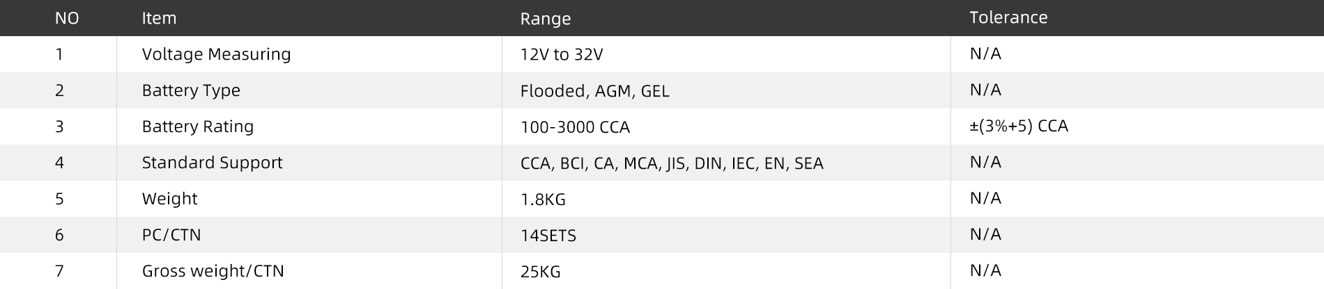Select the Weight item cell
Viewport: 1324px width, 289px height.
(x=169, y=199)
